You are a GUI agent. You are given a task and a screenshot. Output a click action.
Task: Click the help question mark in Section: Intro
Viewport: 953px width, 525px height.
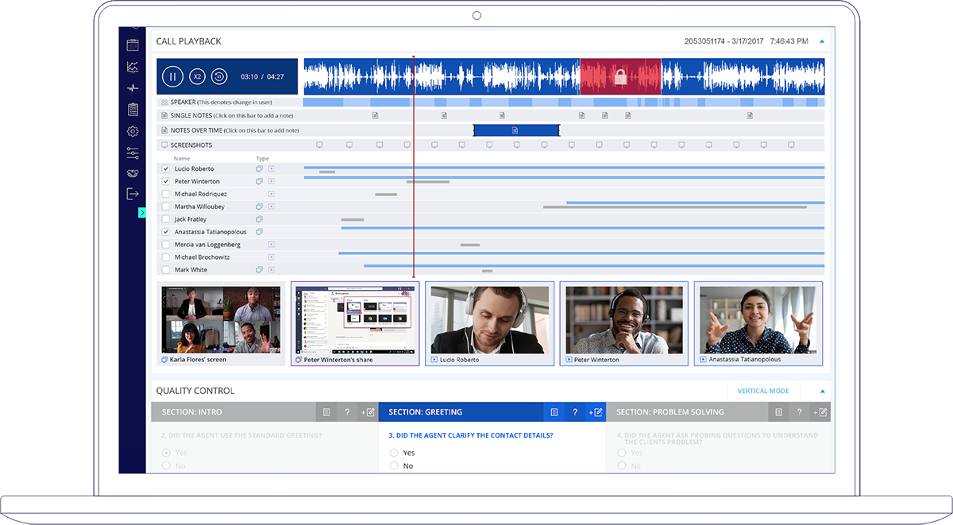347,412
